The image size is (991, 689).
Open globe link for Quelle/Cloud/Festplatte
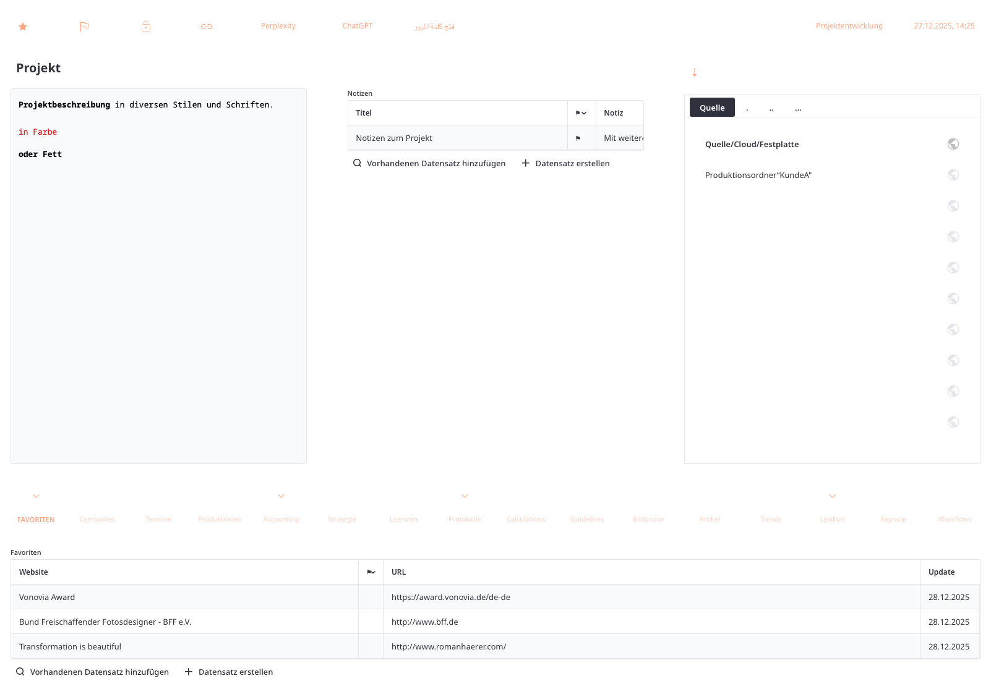[x=953, y=144]
